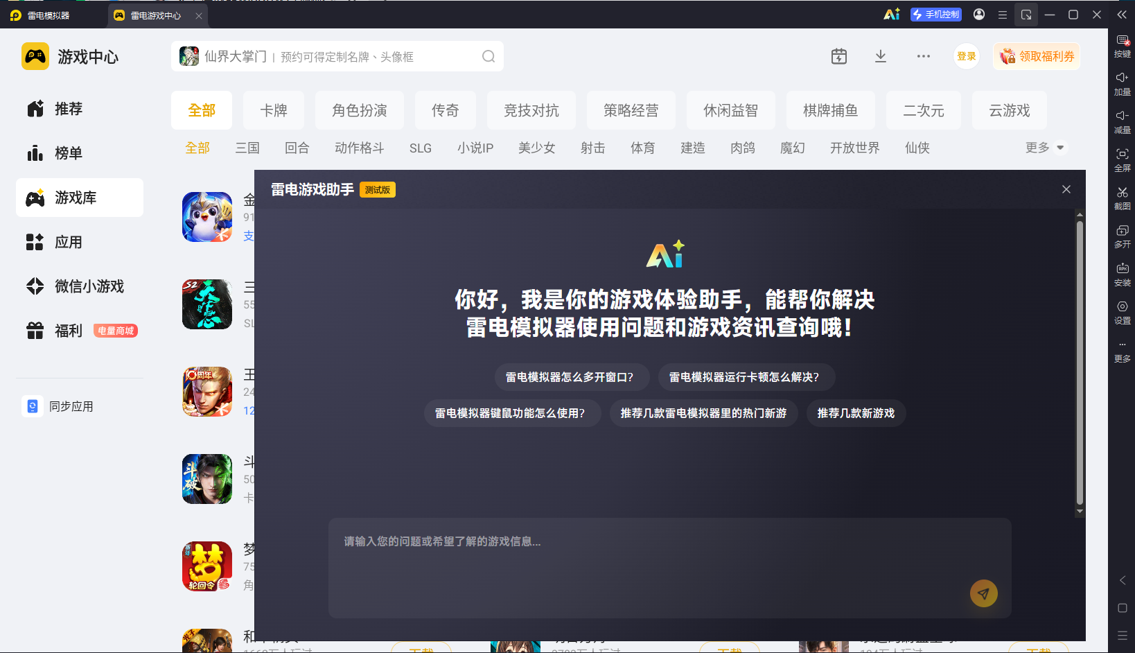The width and height of the screenshot is (1135, 653).
Task: Click the search magnifier icon
Action: click(489, 56)
